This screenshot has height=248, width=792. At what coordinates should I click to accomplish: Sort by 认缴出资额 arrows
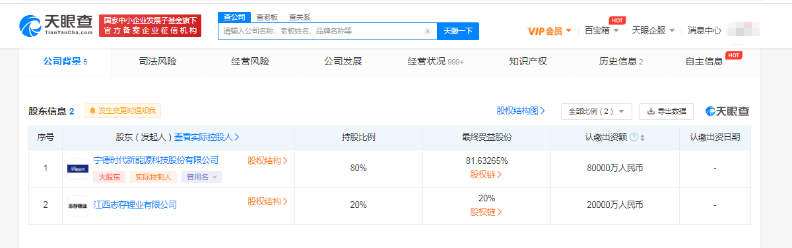pos(643,137)
